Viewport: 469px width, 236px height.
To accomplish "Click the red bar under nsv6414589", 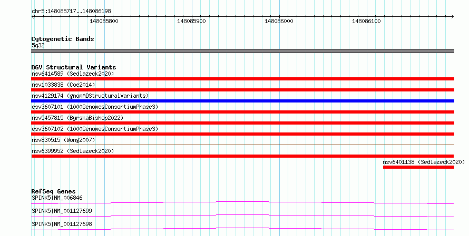I will click(242, 79).
